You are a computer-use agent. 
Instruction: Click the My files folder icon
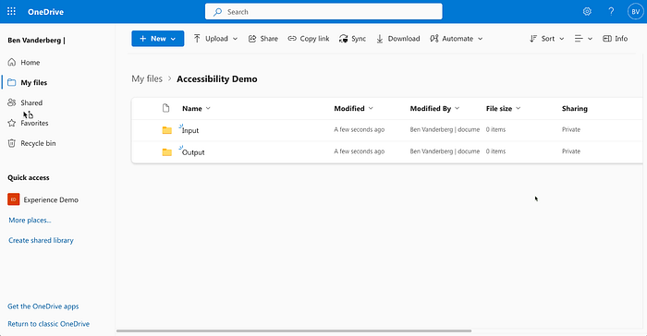coord(12,82)
